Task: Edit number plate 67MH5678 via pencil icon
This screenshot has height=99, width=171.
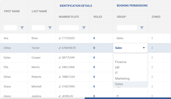Action: coord(60,48)
